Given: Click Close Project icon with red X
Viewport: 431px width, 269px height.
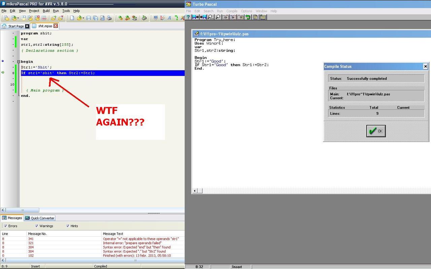Looking at the screenshot, I should tap(37, 18).
